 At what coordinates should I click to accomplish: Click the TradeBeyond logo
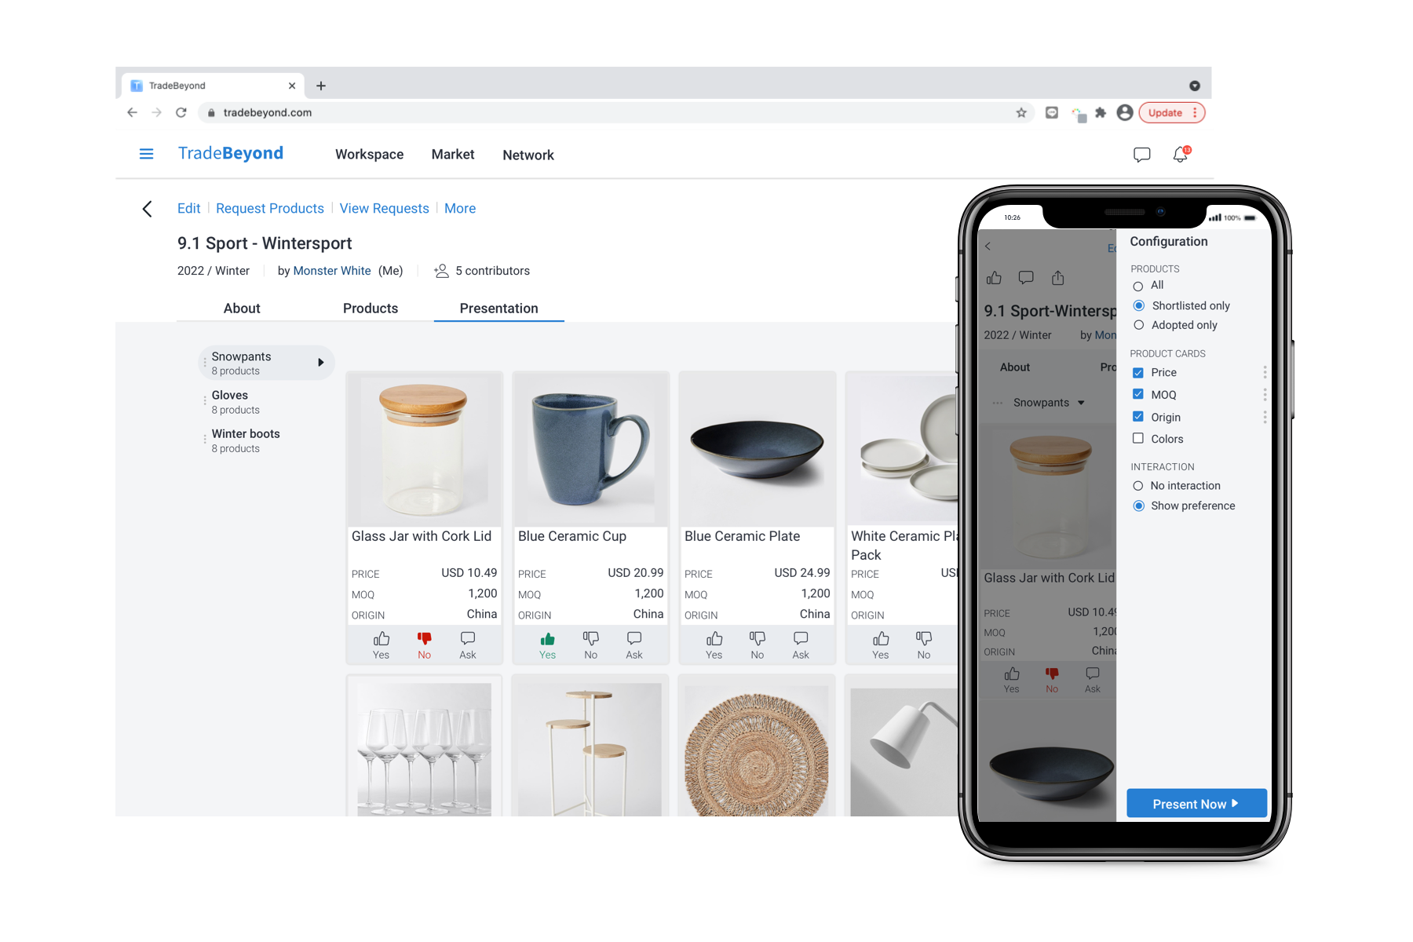click(231, 153)
